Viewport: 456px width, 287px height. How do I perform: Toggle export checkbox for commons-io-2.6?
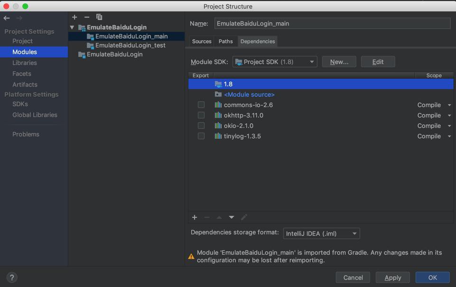click(x=201, y=105)
